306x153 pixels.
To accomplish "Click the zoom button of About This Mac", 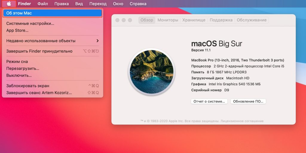I will [x=130, y=20].
